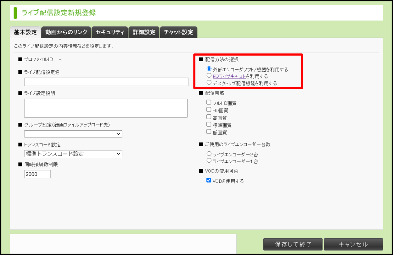
Task: Click the 同時接続数制限 input field
Action: [x=37, y=174]
